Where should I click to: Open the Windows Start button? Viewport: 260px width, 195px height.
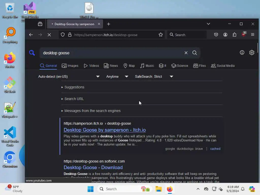tap(90, 189)
